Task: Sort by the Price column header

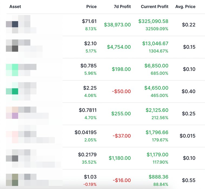Action: coord(91,6)
